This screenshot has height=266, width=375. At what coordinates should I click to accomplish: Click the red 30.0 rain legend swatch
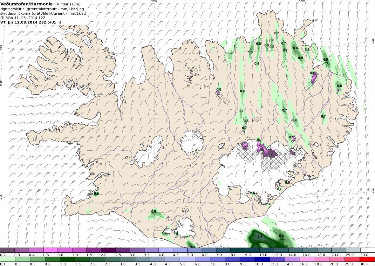pos(367,259)
